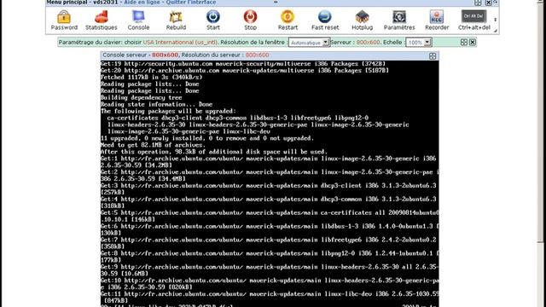Click the '11 upgraded, 0 newly installed' line
The height and width of the screenshot is (307, 546).
207,138
